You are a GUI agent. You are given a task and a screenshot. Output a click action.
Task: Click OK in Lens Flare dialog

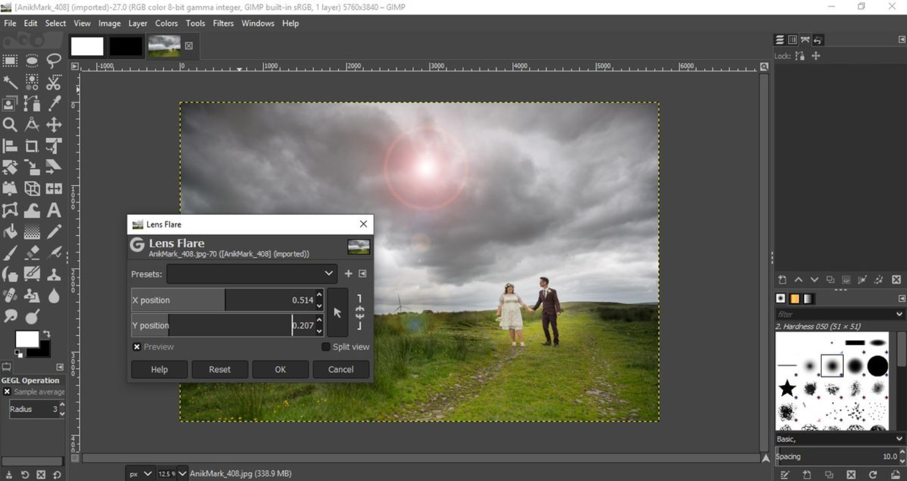pyautogui.click(x=281, y=369)
